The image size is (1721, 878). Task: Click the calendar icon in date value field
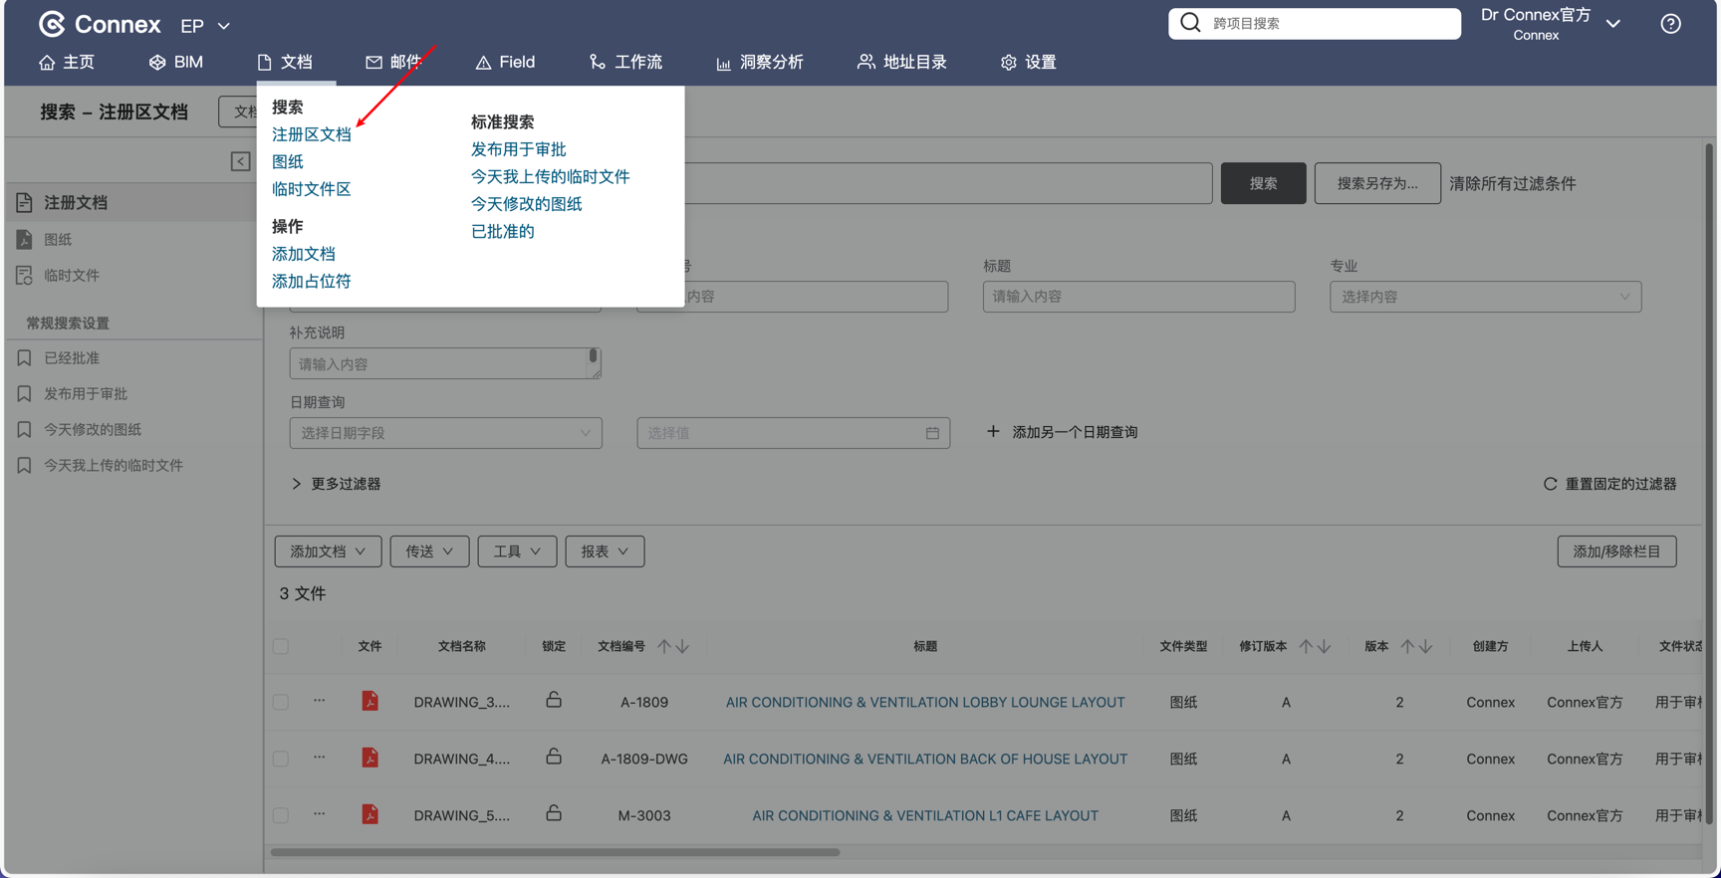pos(932,433)
